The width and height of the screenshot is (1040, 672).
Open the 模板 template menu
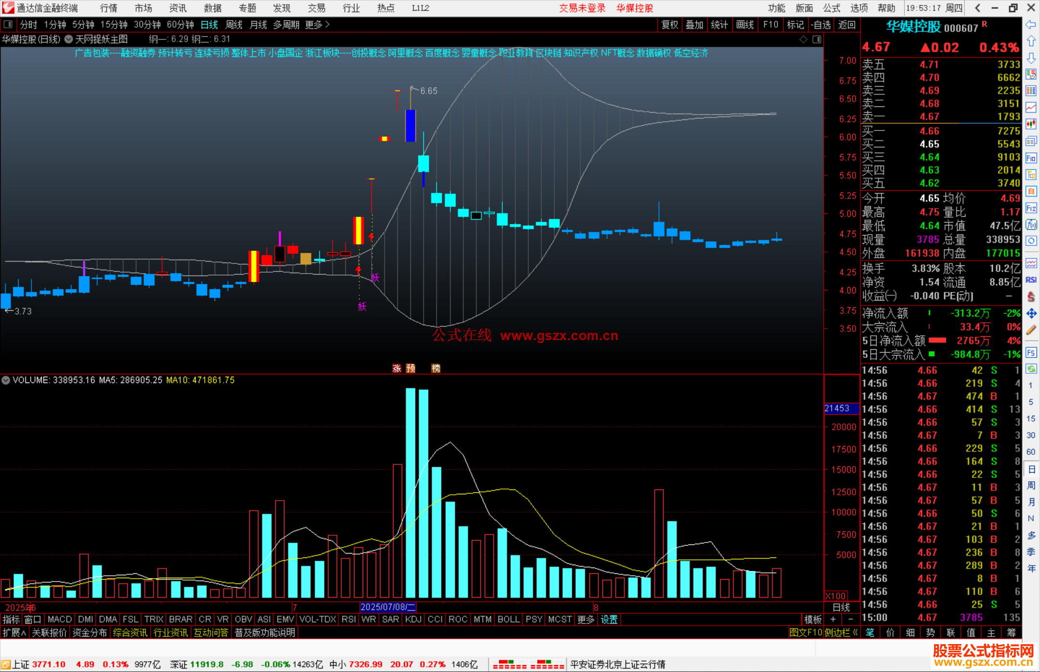813,619
